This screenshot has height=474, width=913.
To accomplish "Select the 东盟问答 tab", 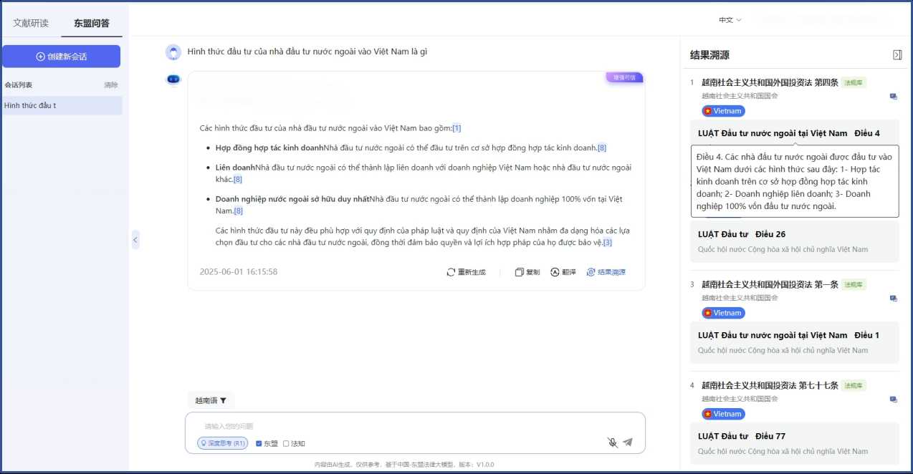I will tap(92, 23).
